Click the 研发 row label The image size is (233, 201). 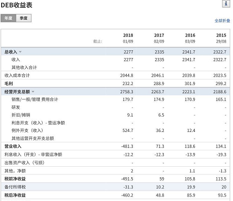(15, 107)
